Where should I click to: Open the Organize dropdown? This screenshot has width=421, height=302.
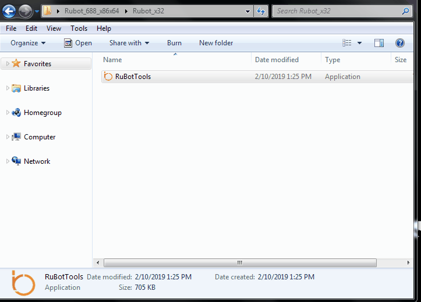click(28, 43)
